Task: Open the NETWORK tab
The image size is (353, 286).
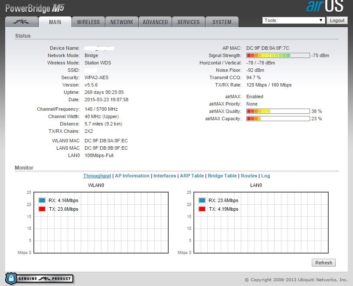Action: pyautogui.click(x=122, y=22)
